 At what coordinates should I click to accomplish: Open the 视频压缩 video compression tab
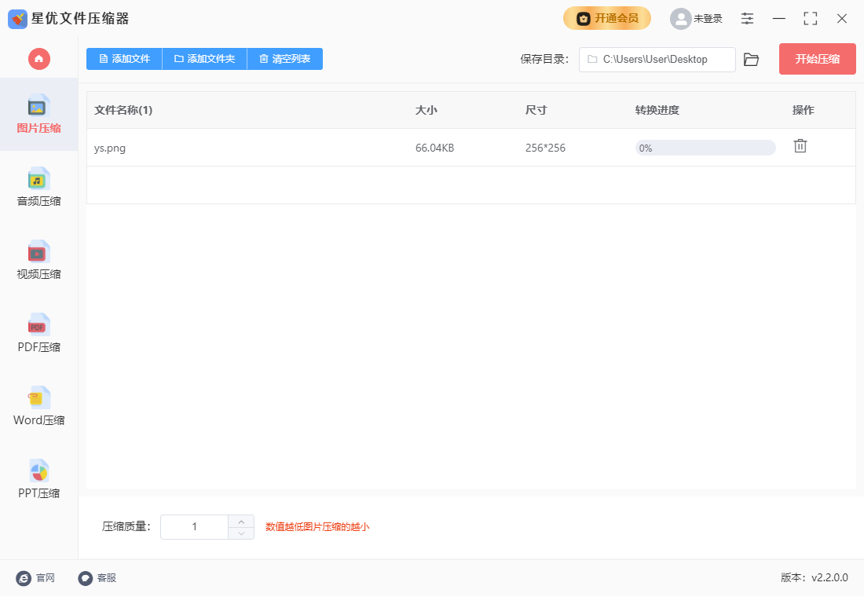39,261
